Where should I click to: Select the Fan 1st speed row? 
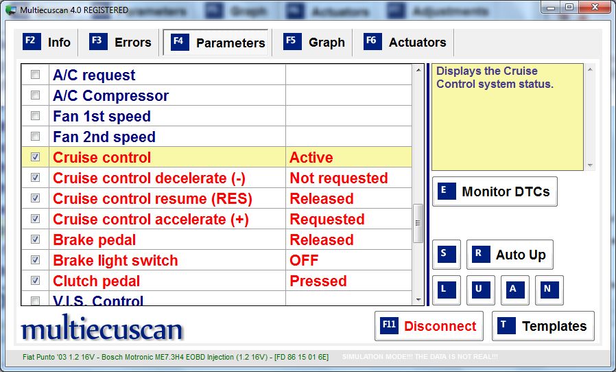(x=217, y=116)
